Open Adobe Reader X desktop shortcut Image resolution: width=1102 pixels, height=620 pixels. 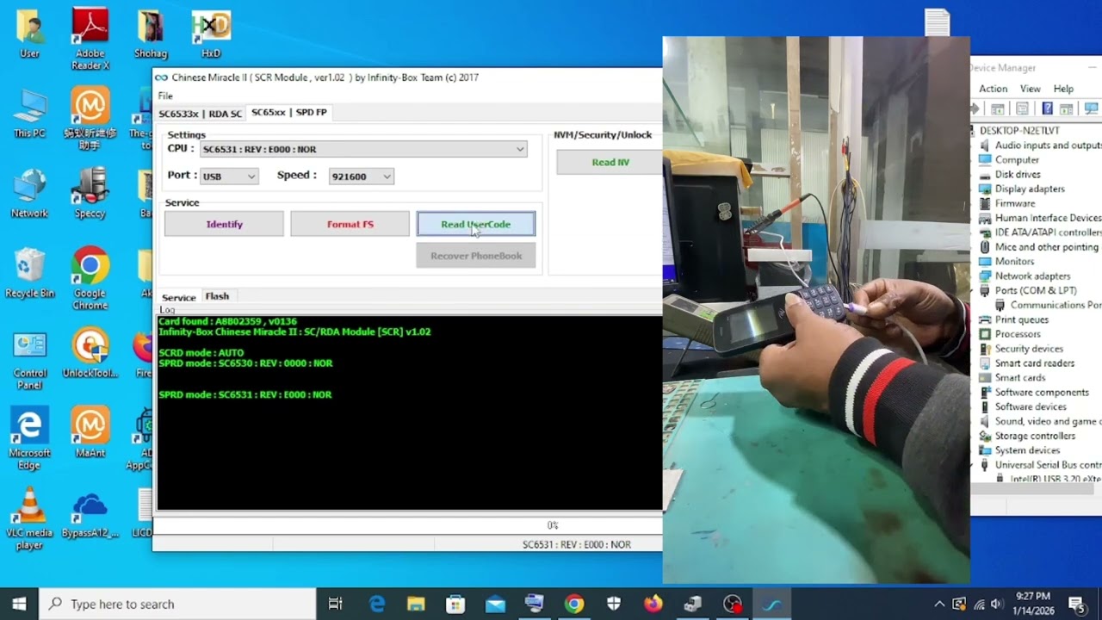[90, 38]
